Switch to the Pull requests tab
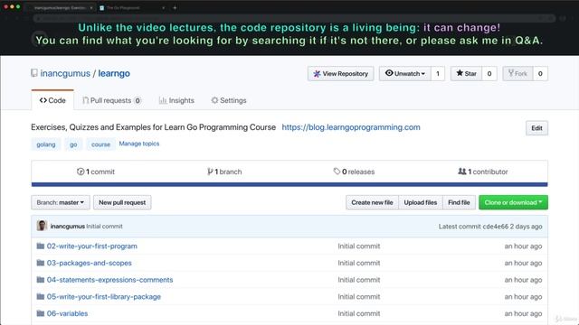Image resolution: width=579 pixels, height=325 pixels. (111, 100)
